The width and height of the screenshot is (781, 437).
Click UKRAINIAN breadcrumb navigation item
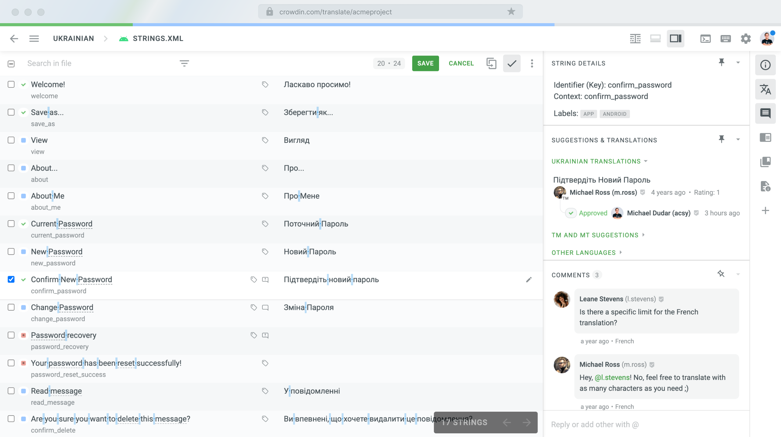pos(74,38)
